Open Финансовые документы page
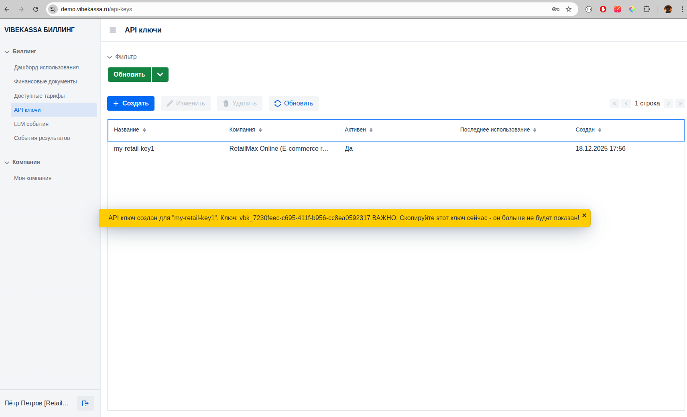The image size is (687, 417). (x=45, y=81)
